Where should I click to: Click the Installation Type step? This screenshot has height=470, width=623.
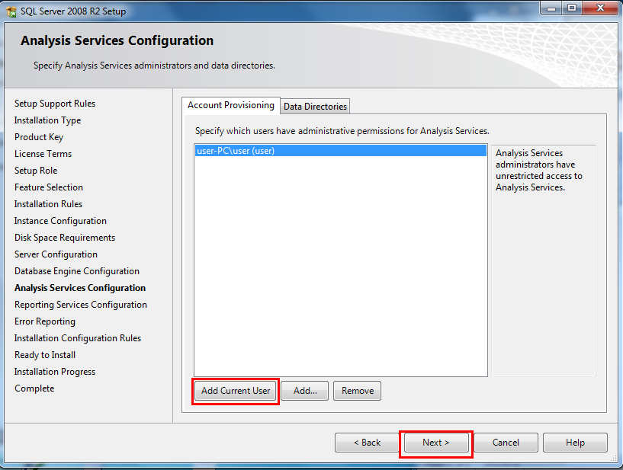pos(48,120)
